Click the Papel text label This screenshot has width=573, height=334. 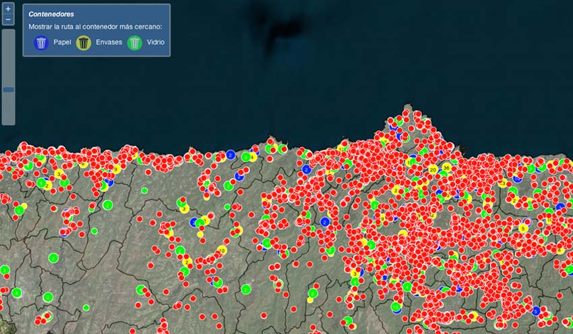point(62,43)
